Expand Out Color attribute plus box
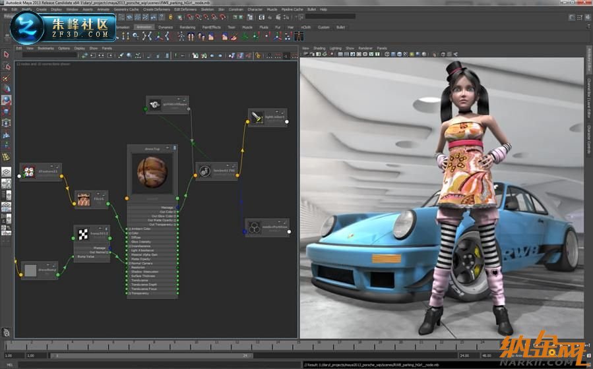 point(175,212)
